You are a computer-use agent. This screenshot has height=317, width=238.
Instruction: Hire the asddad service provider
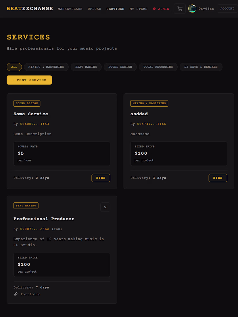(218, 178)
